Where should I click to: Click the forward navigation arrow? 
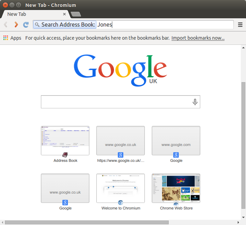tap(16, 25)
